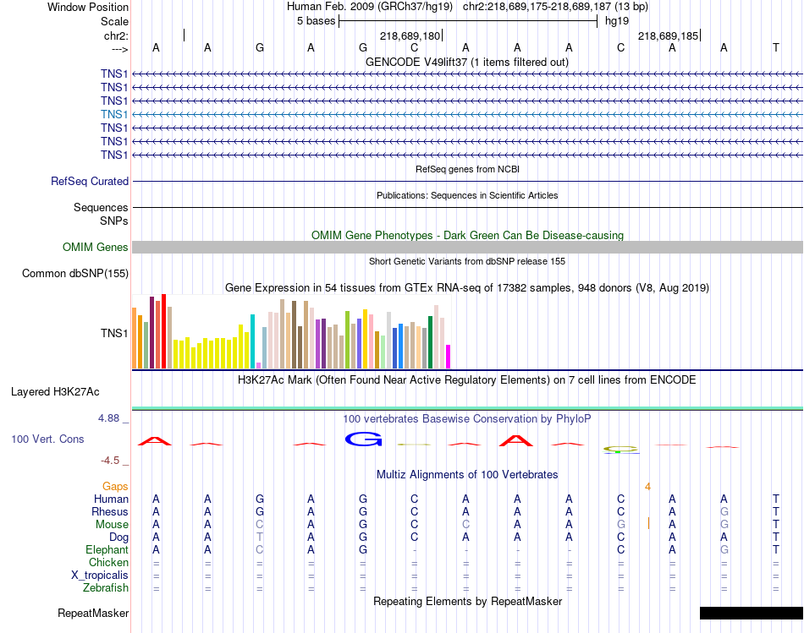Click the Elephant alignment row label

[107, 550]
